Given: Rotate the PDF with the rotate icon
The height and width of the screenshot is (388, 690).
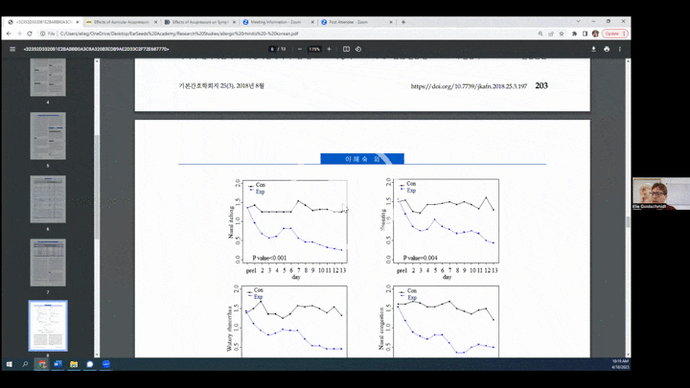Looking at the screenshot, I should coord(357,49).
